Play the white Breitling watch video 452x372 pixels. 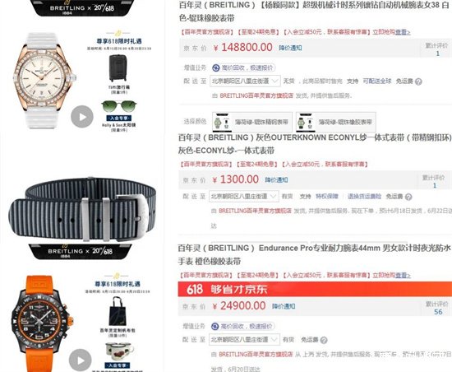(x=82, y=117)
